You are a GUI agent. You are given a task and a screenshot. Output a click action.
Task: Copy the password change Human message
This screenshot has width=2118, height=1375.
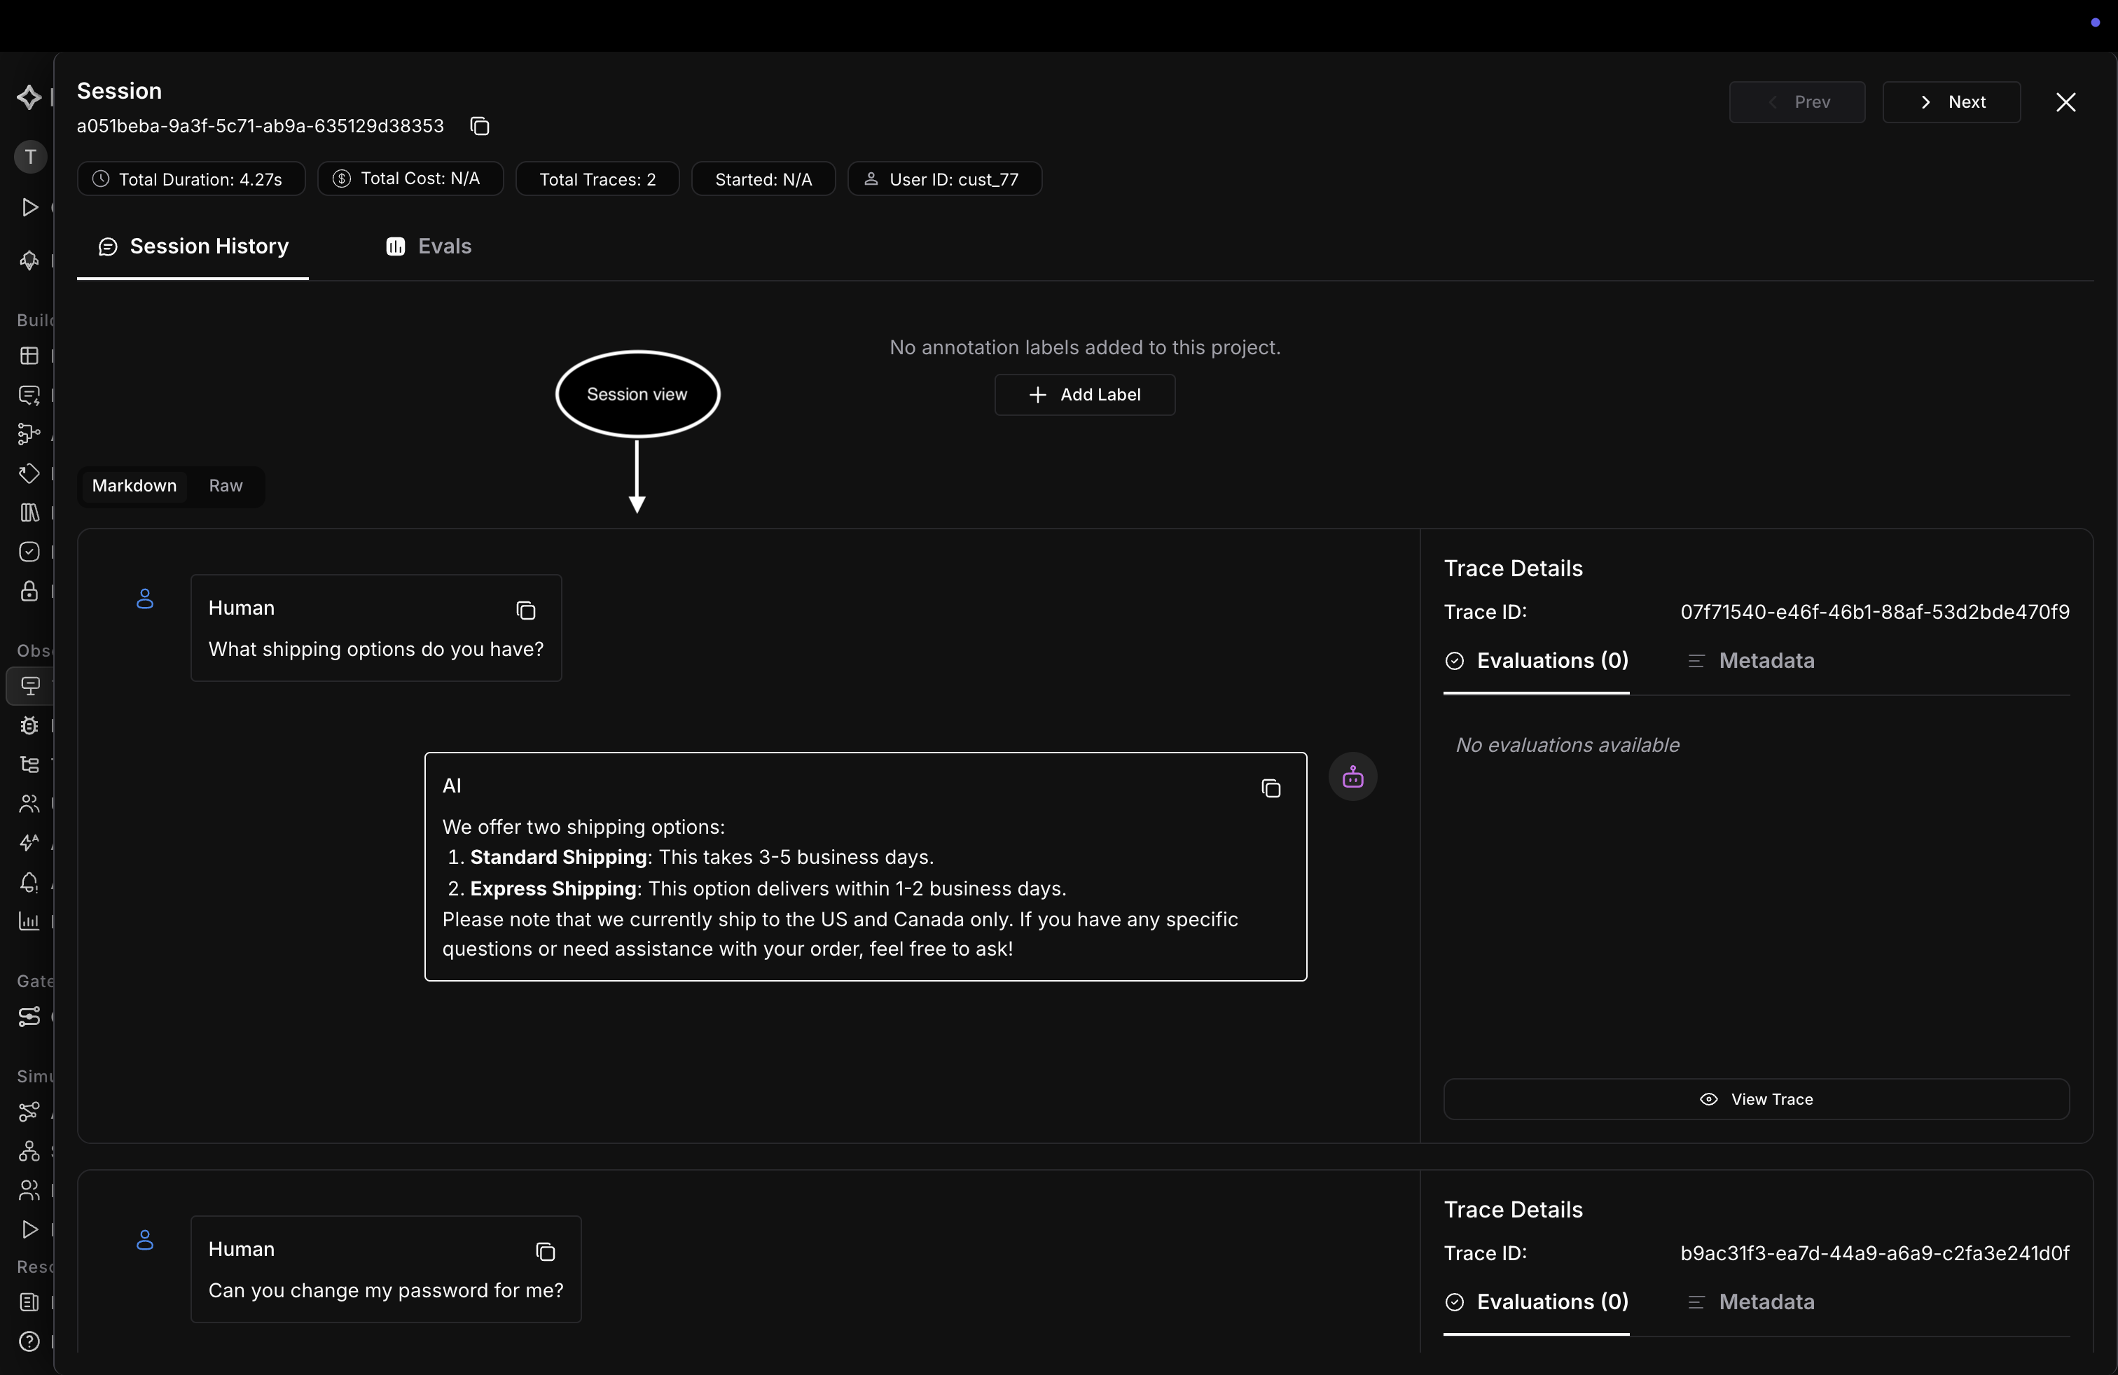click(x=546, y=1251)
